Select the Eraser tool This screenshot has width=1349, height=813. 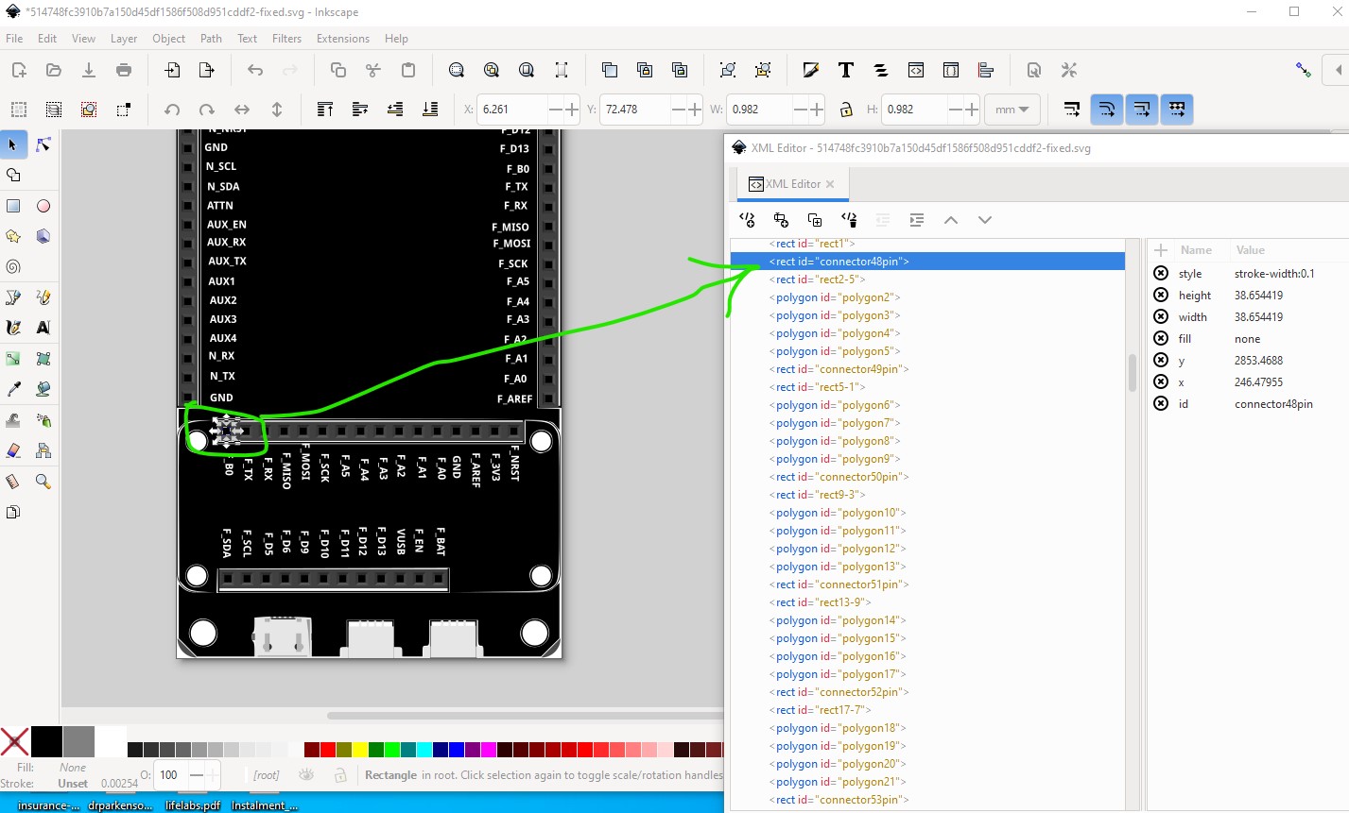pyautogui.click(x=13, y=450)
